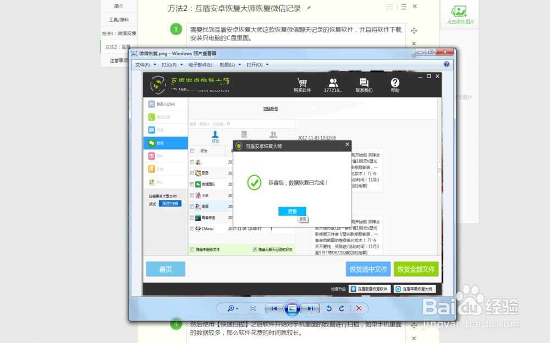This screenshot has width=550, height=343.
Task: Click the 帮助 (Help) icon in top bar
Action: (394, 84)
